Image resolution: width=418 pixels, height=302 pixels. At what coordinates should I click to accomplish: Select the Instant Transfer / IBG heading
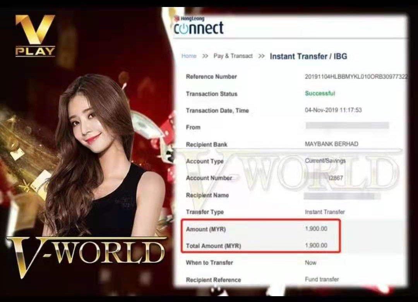308,56
